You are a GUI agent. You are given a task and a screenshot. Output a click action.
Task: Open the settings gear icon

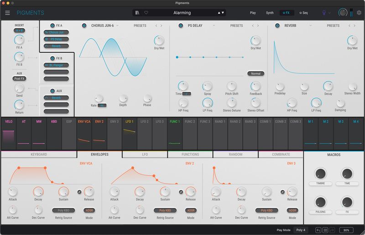click(x=359, y=13)
